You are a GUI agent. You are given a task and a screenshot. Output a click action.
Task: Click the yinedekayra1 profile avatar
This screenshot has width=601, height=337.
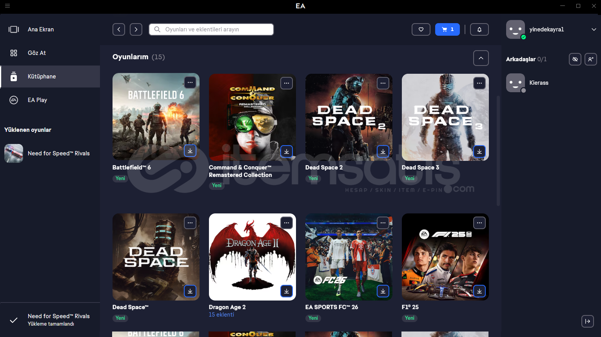[x=516, y=29]
